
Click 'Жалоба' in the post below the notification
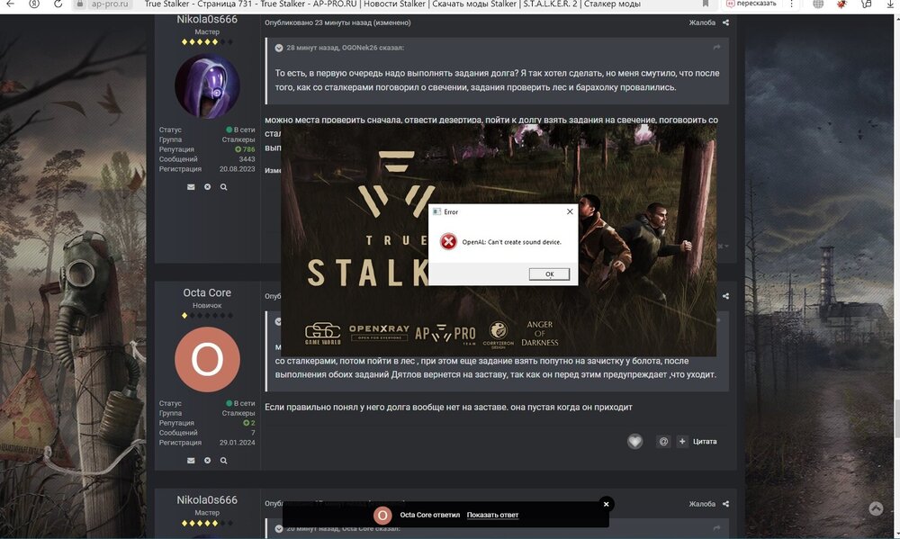(x=702, y=503)
